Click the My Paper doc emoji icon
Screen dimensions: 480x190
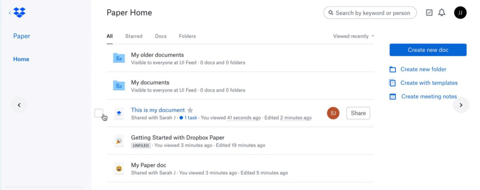119,168
